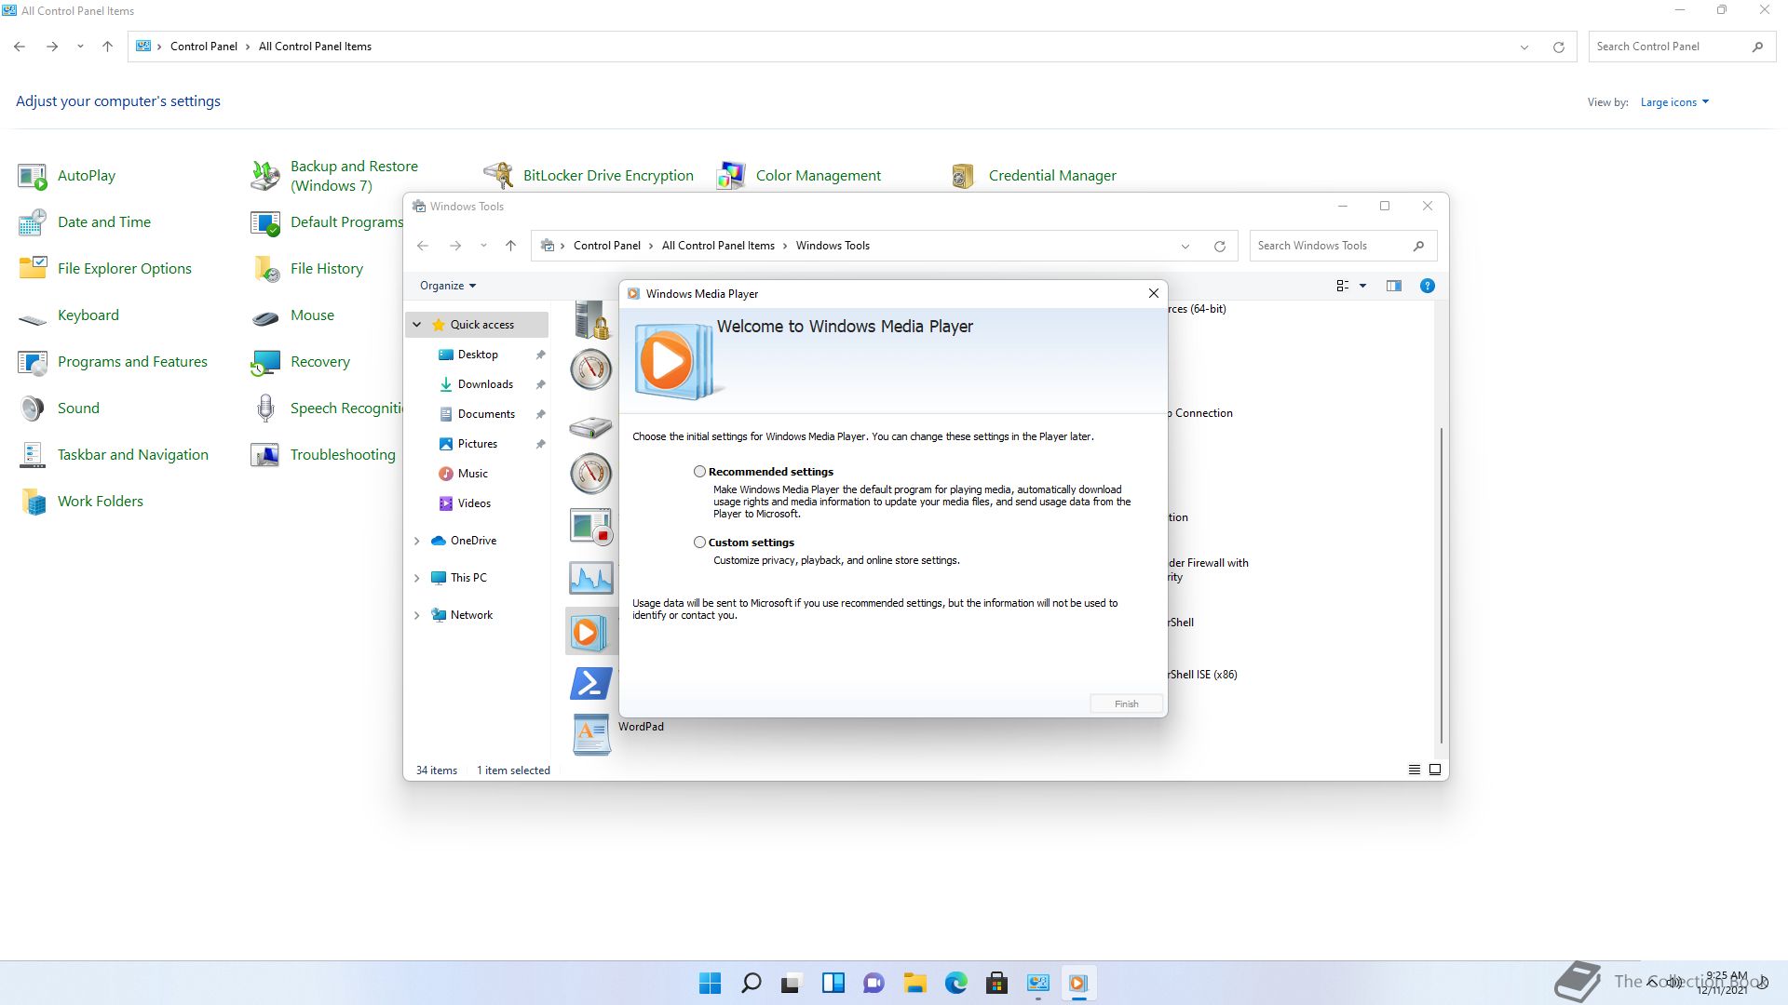Open Mouse settings icon

coord(265,315)
